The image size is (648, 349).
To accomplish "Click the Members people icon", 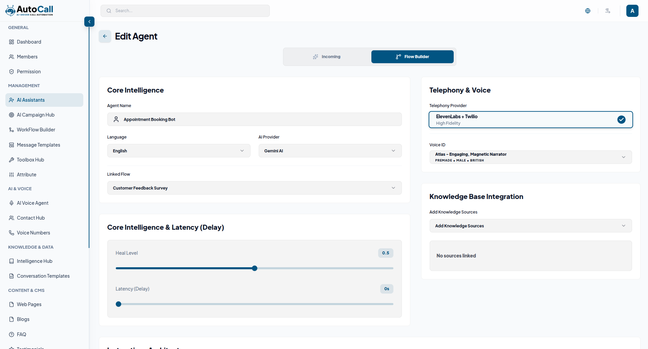I will 12,57.
